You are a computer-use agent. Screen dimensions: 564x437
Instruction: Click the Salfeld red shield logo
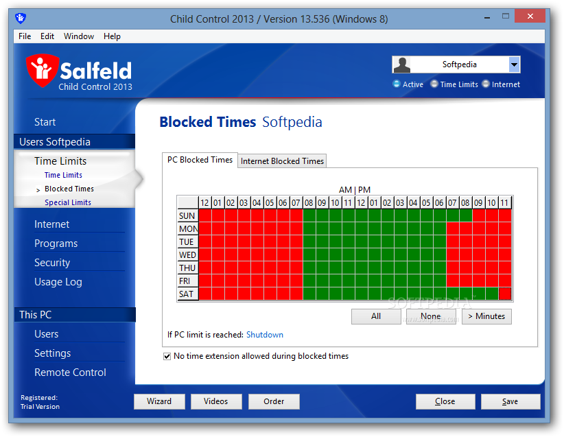point(42,71)
